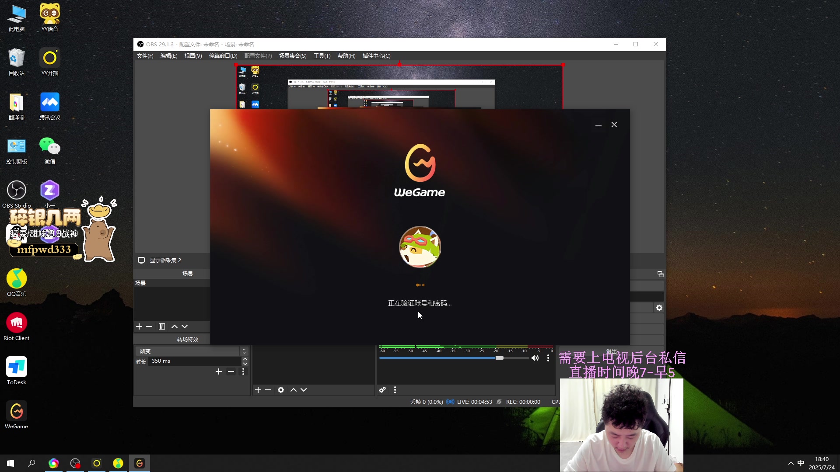Open scene filters icon in scenes toolbar
Viewport: 840px width, 472px height.
[x=162, y=326]
